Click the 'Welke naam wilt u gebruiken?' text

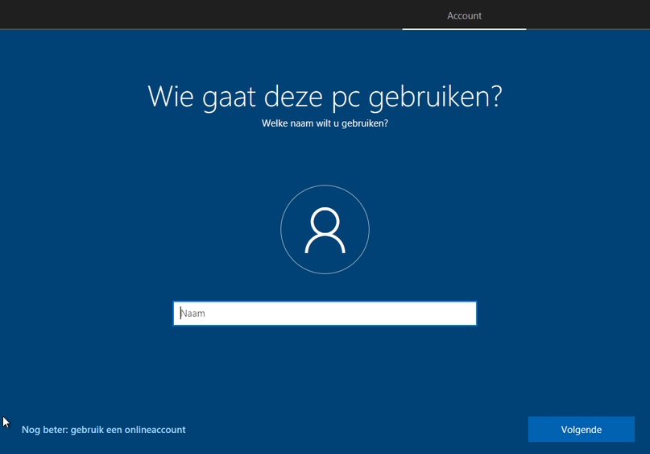[x=325, y=123]
